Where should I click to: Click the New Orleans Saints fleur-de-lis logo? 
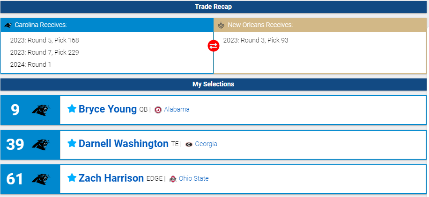(x=221, y=25)
